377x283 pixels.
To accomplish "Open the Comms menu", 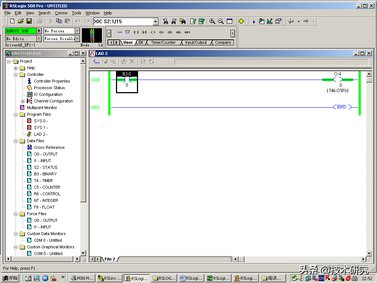I will (x=61, y=13).
